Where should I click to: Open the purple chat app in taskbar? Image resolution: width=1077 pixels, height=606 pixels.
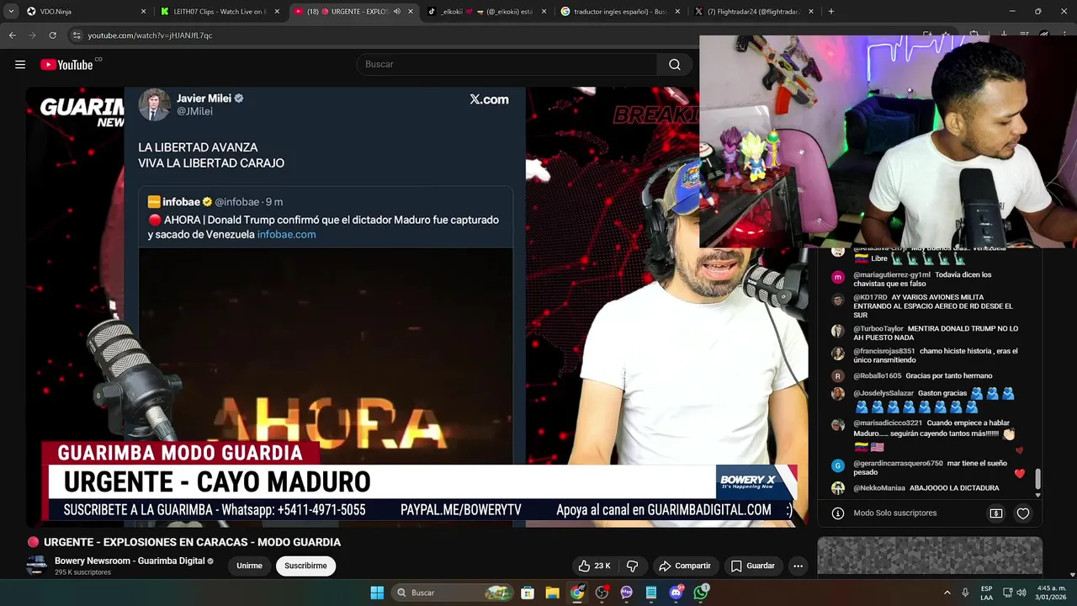(x=626, y=593)
